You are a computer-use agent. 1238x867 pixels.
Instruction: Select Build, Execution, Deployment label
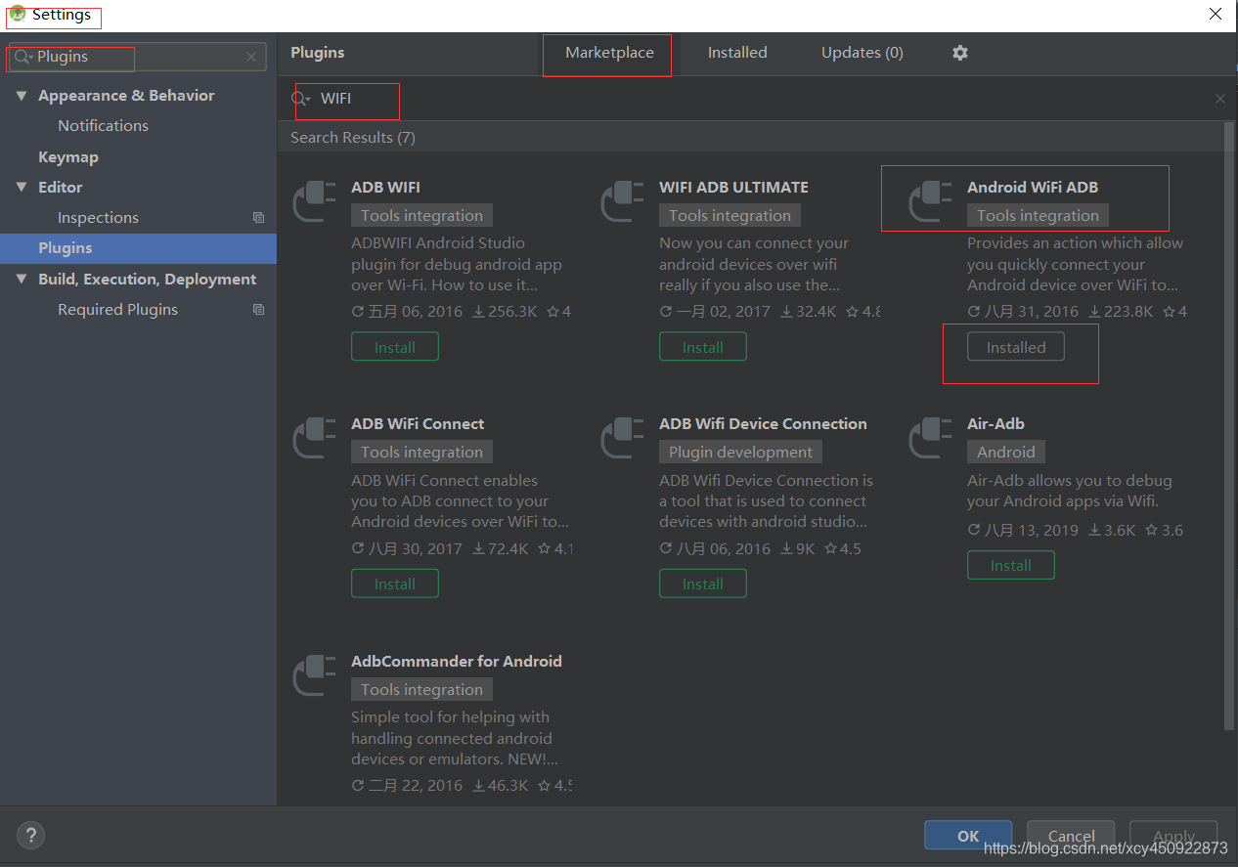click(x=147, y=280)
